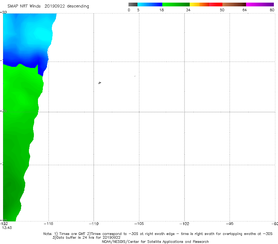Click the magenta-purple segment of the color bar
278x244 pixels.
tap(260, 5)
